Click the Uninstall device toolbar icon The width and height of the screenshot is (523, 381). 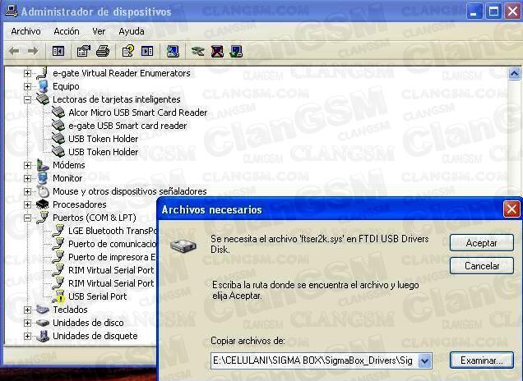tap(217, 51)
